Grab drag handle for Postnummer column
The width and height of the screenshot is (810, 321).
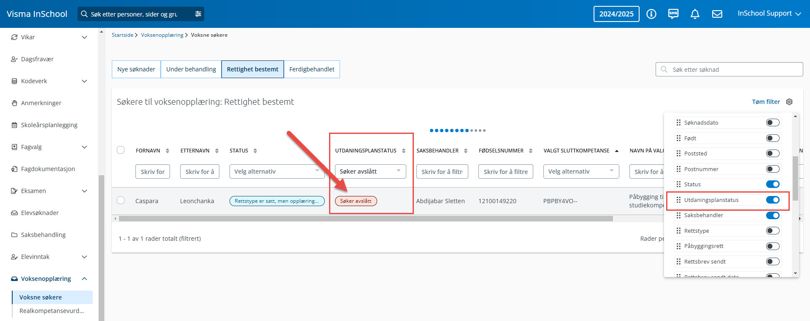678,169
